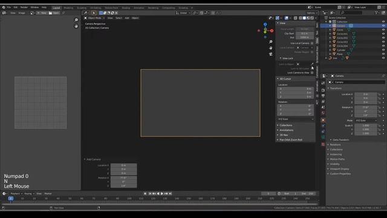Open the View Layer properties tab icon
Viewport: 387px width, 218px height.
point(323,102)
